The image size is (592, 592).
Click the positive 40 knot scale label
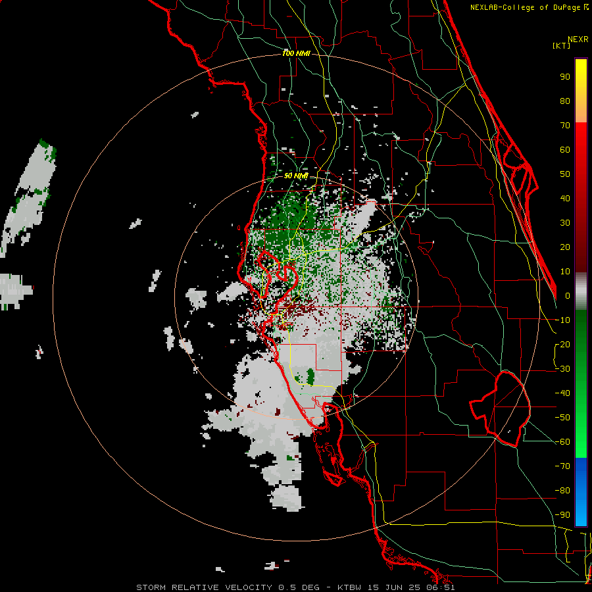565,198
